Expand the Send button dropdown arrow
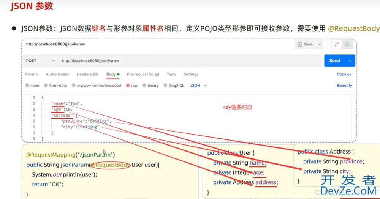380x199 pixels. coord(350,61)
